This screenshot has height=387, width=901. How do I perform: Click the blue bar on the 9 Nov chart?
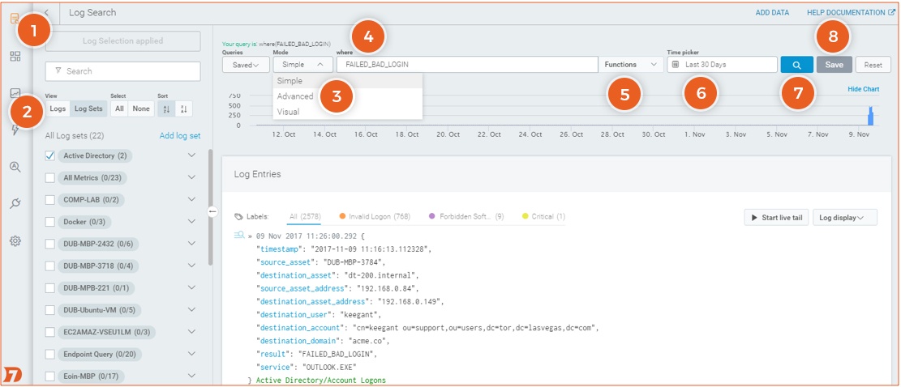point(871,117)
